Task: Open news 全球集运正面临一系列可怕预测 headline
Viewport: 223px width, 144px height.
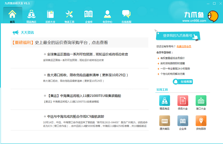Action: [88, 54]
